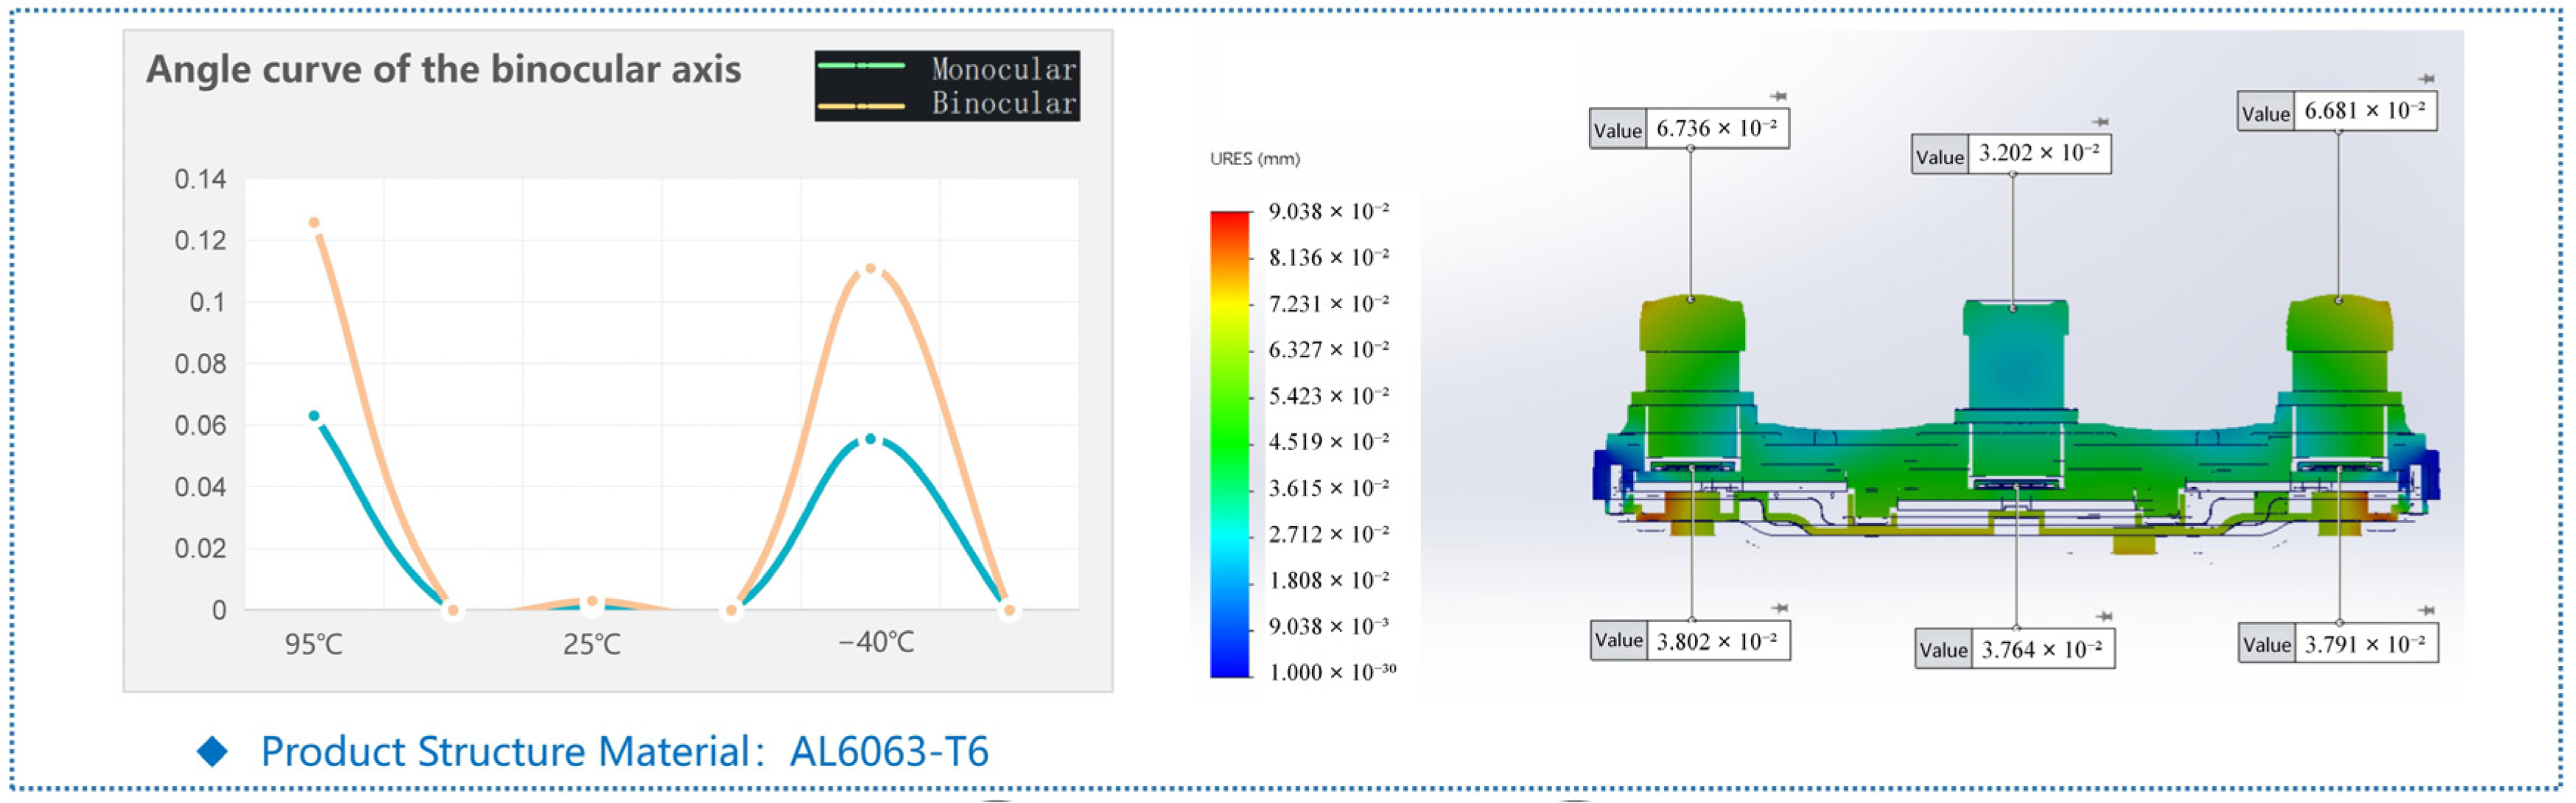Click the green Monocular legend line marker
This screenshot has width=2576, height=803.
pos(861,66)
